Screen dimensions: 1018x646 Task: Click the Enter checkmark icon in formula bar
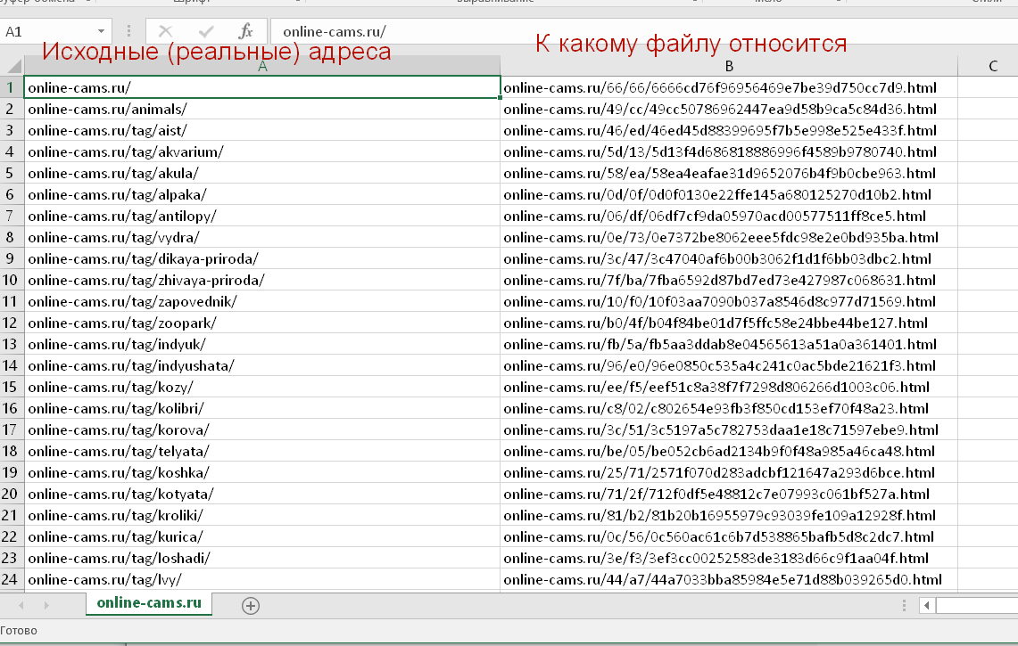[x=206, y=31]
